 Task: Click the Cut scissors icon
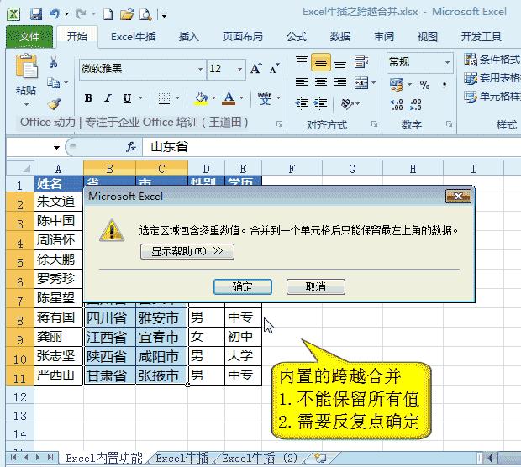coord(53,62)
